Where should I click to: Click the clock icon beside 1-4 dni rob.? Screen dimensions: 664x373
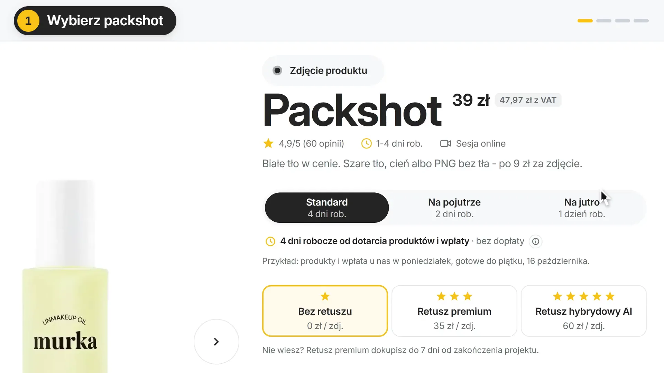point(366,143)
